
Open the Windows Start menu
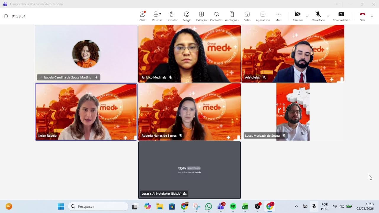click(61, 206)
